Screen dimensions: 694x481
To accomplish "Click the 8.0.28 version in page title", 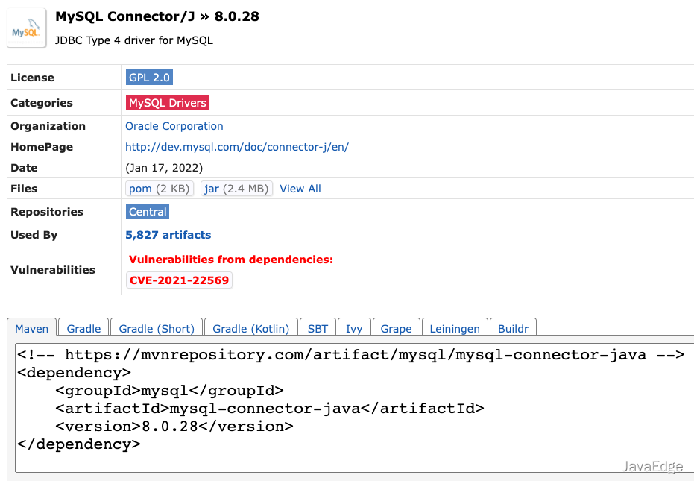I will 237,16.
